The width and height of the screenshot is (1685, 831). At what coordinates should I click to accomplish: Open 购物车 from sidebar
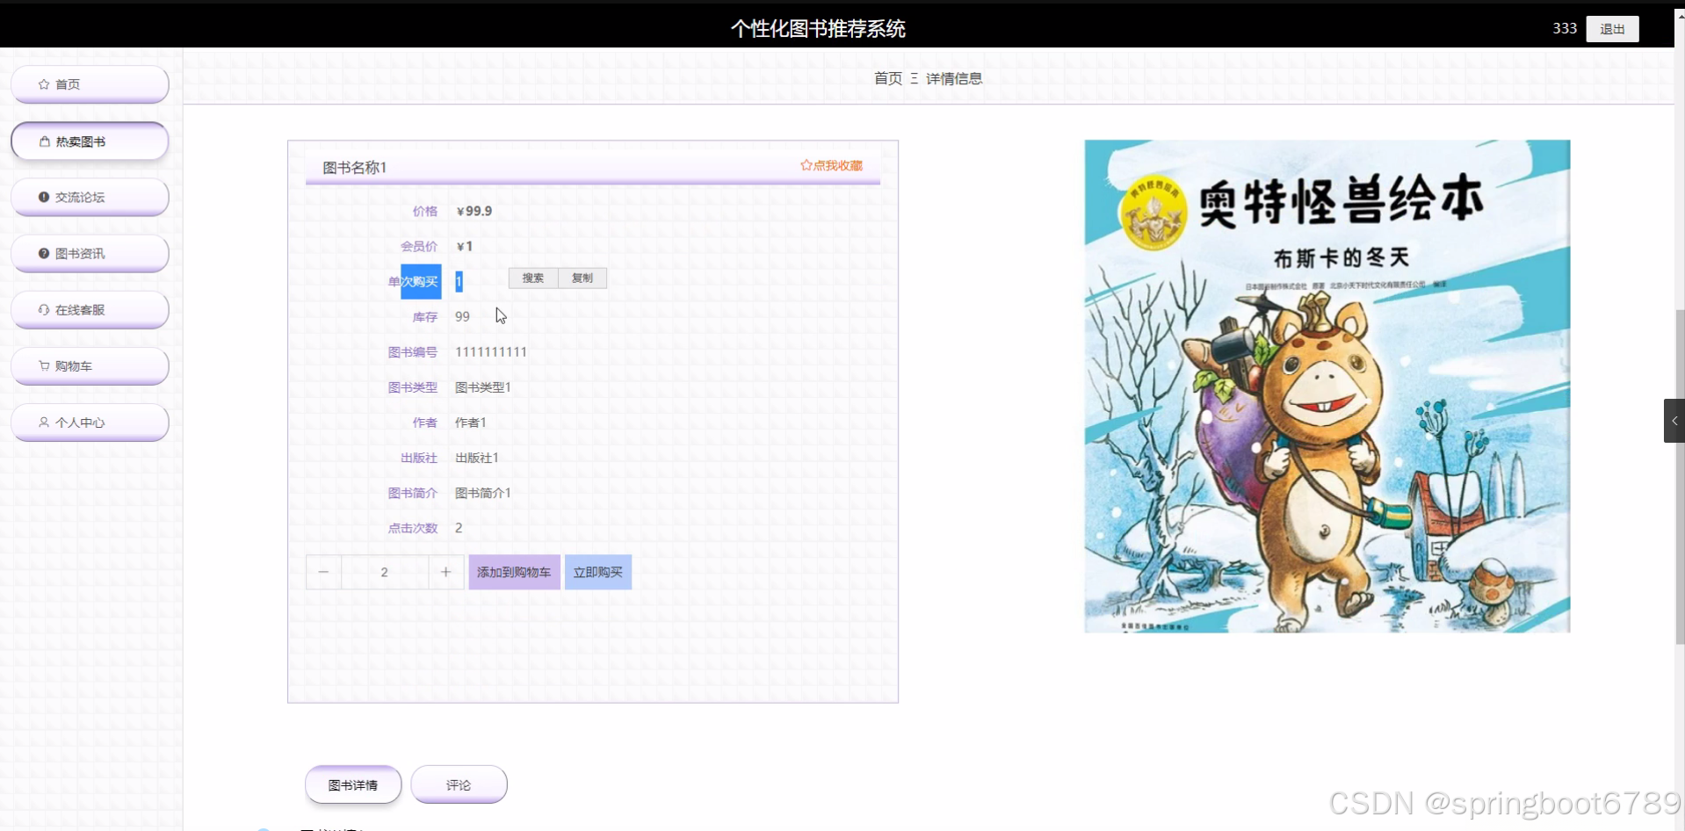[x=90, y=366]
